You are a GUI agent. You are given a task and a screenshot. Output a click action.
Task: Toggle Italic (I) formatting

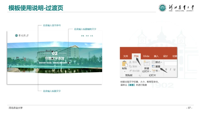click(170, 69)
